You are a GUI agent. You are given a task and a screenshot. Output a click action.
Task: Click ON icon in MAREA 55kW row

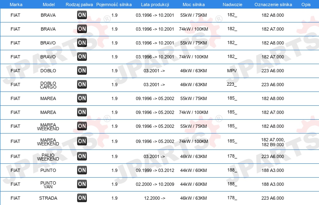click(82, 98)
